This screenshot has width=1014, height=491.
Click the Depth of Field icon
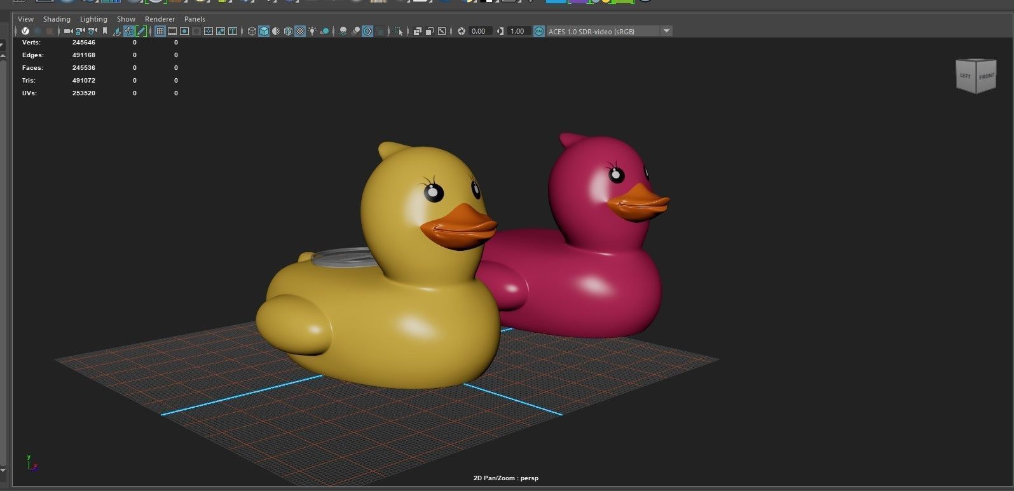pos(380,31)
